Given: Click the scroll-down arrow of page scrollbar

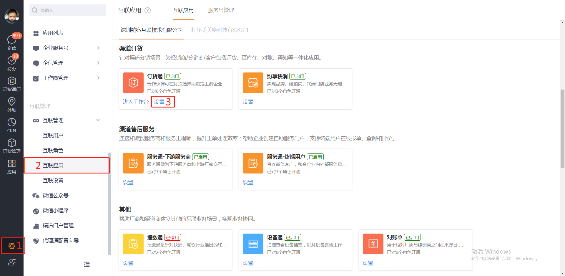Looking at the screenshot, I should (x=562, y=273).
